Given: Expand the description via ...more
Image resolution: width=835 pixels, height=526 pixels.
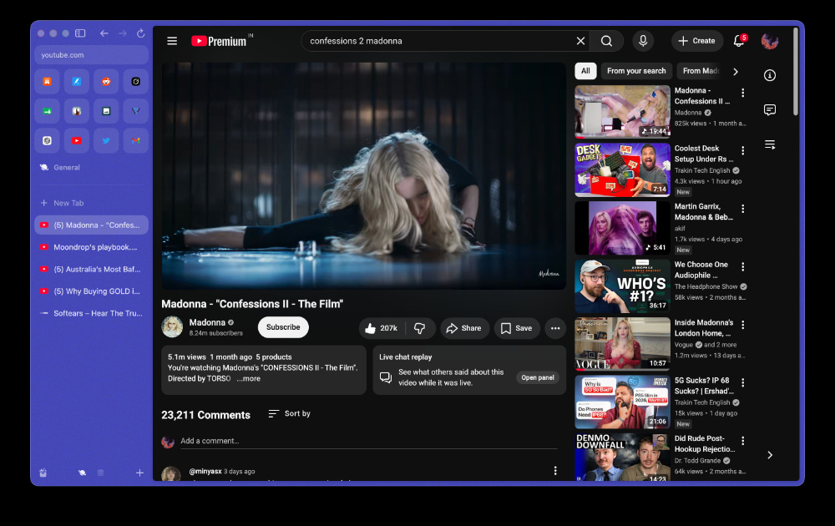Looking at the screenshot, I should pyautogui.click(x=249, y=378).
